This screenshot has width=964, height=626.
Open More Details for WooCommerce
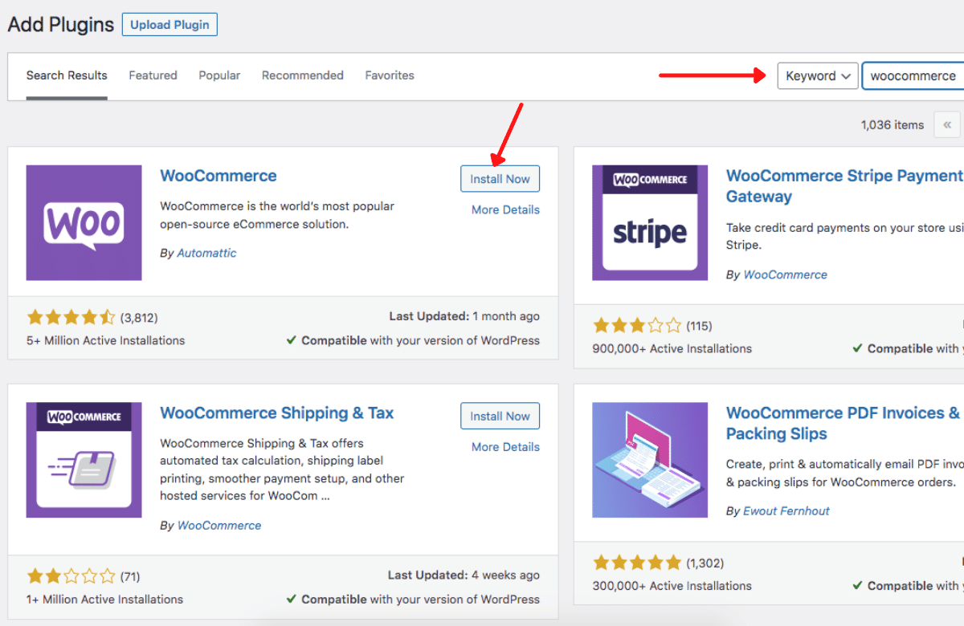pyautogui.click(x=505, y=210)
